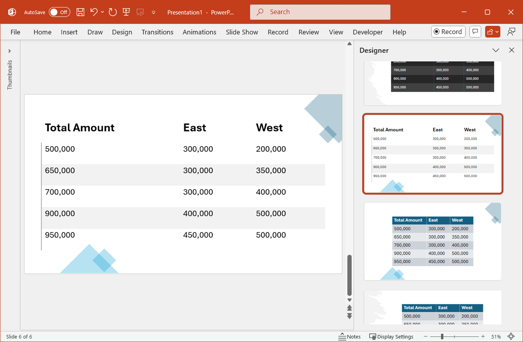Open the Comments pane icon
This screenshot has width=523, height=342.
475,32
